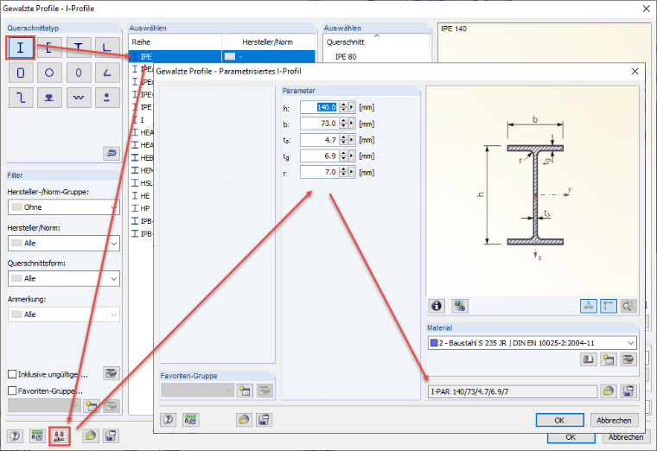Toggle dimensions display icon
657x451 pixels.
pos(609,306)
